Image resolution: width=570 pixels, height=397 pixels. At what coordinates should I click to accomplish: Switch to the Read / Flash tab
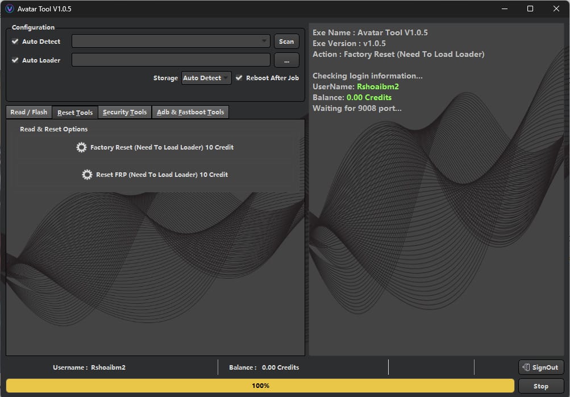click(29, 112)
